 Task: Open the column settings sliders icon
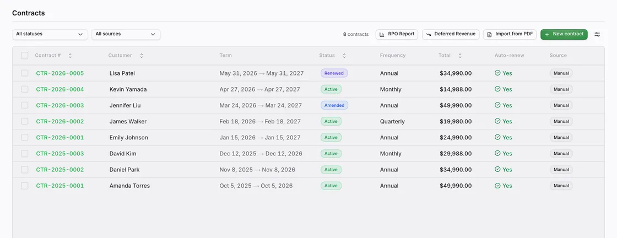[x=597, y=35]
